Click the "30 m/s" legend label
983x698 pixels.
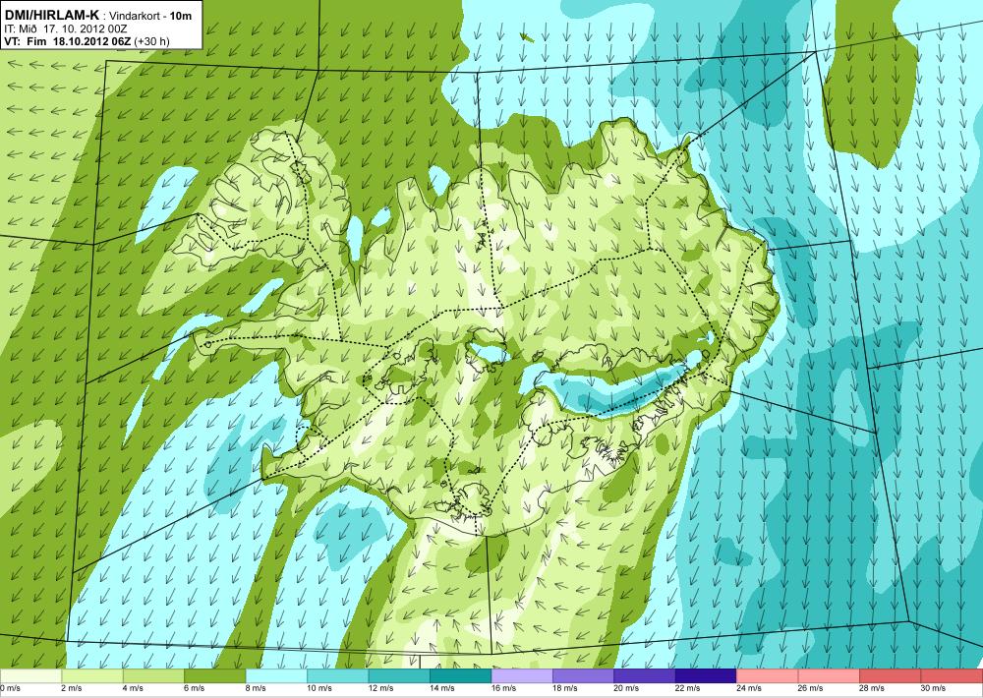[934, 688]
